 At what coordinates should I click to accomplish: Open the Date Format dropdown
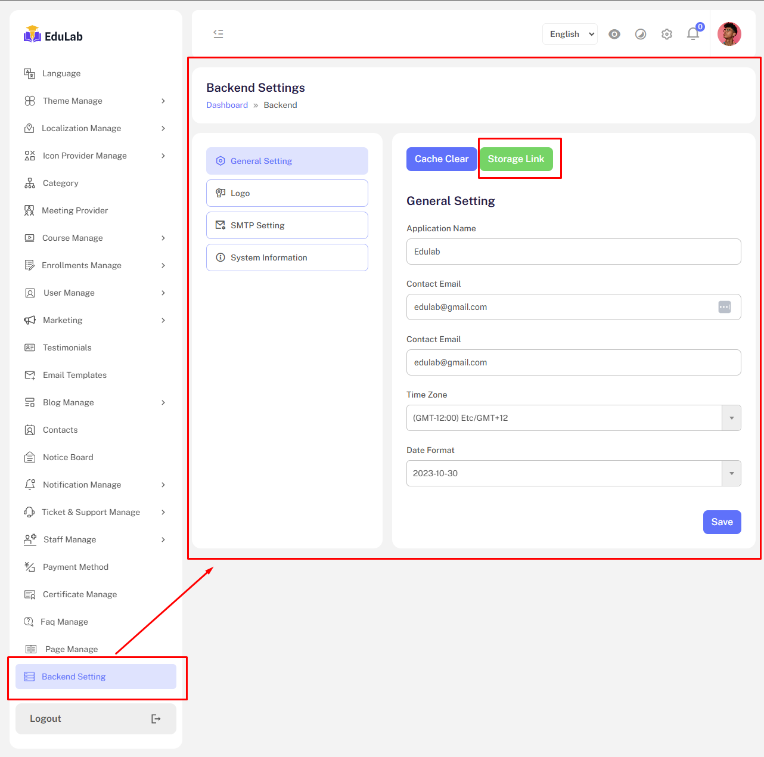coord(573,473)
